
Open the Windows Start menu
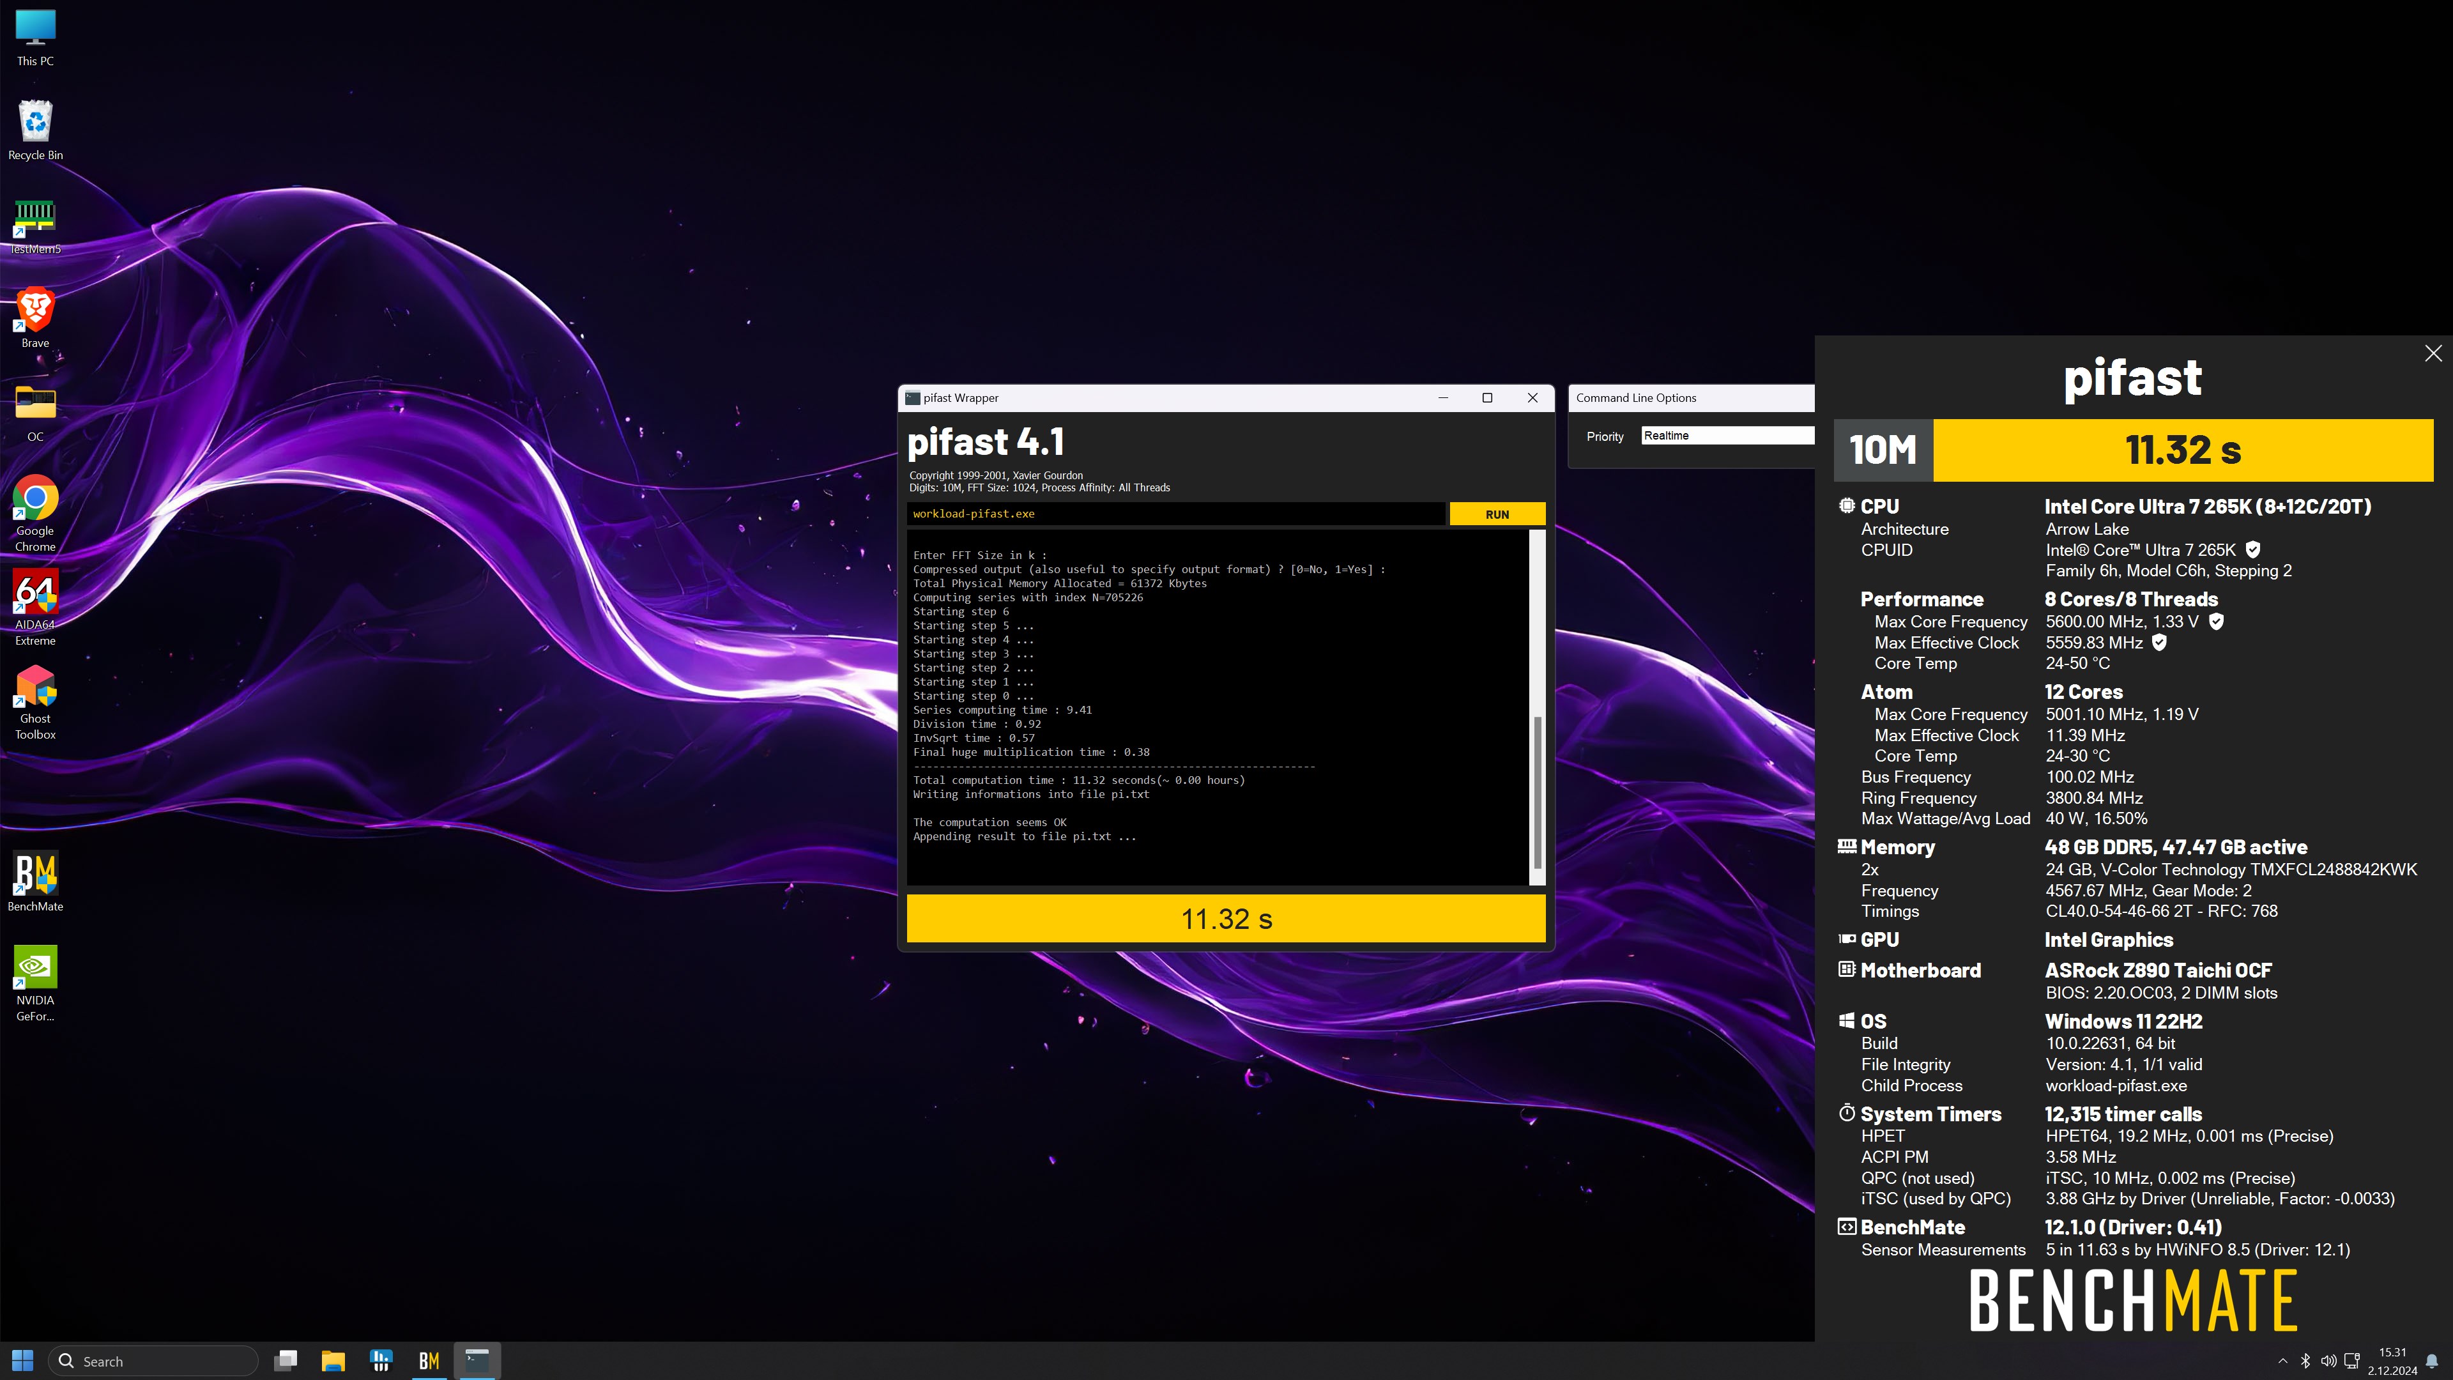[x=23, y=1361]
